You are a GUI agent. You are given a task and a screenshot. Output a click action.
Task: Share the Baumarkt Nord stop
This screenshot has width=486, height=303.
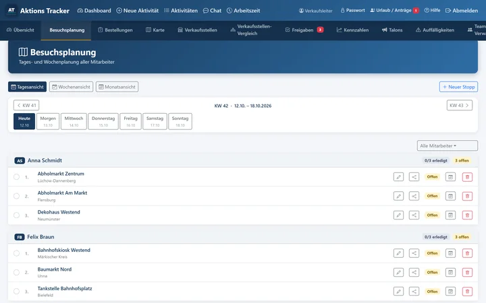pyautogui.click(x=414, y=273)
